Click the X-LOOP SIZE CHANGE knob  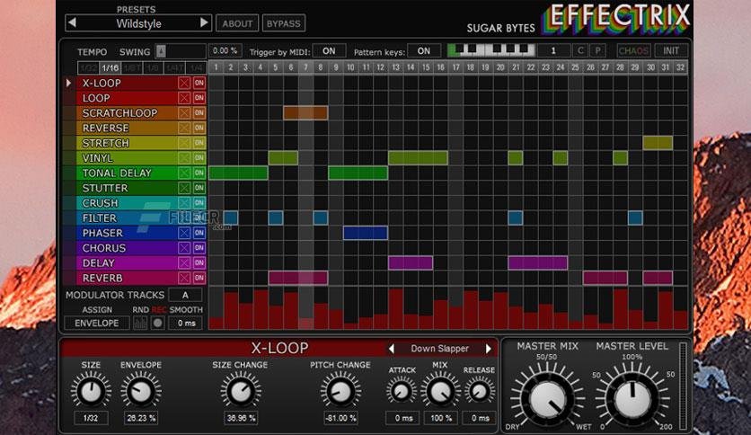tap(241, 391)
